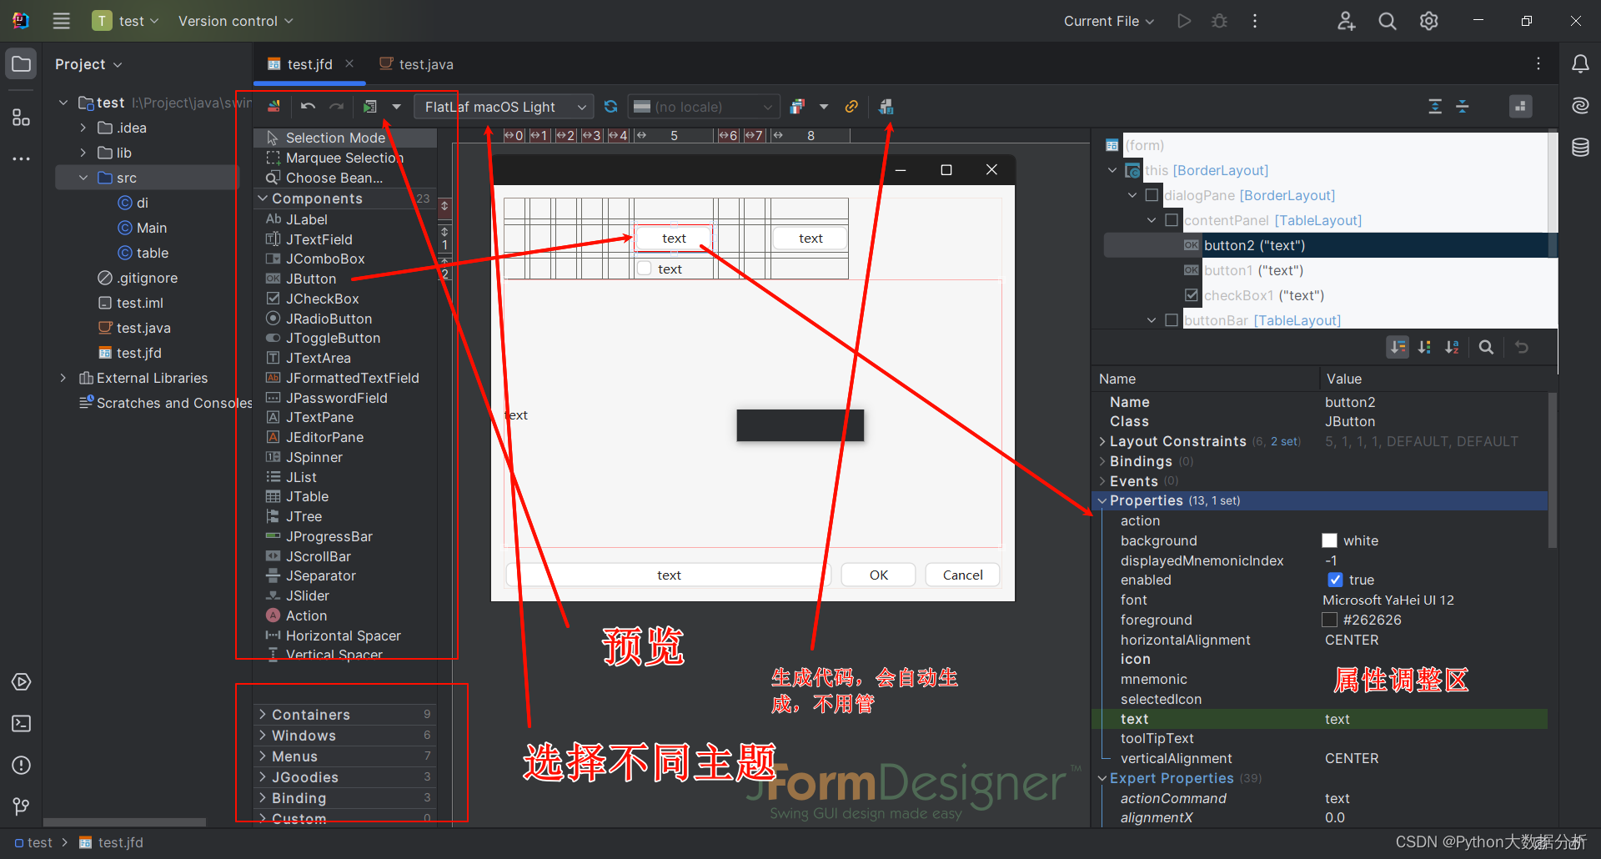Open the Terminal tool window
Image resolution: width=1601 pixels, height=859 pixels.
pos(22,723)
